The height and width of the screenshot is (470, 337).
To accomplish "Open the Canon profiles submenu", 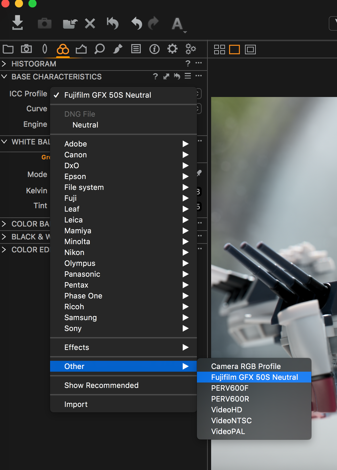I will point(123,155).
